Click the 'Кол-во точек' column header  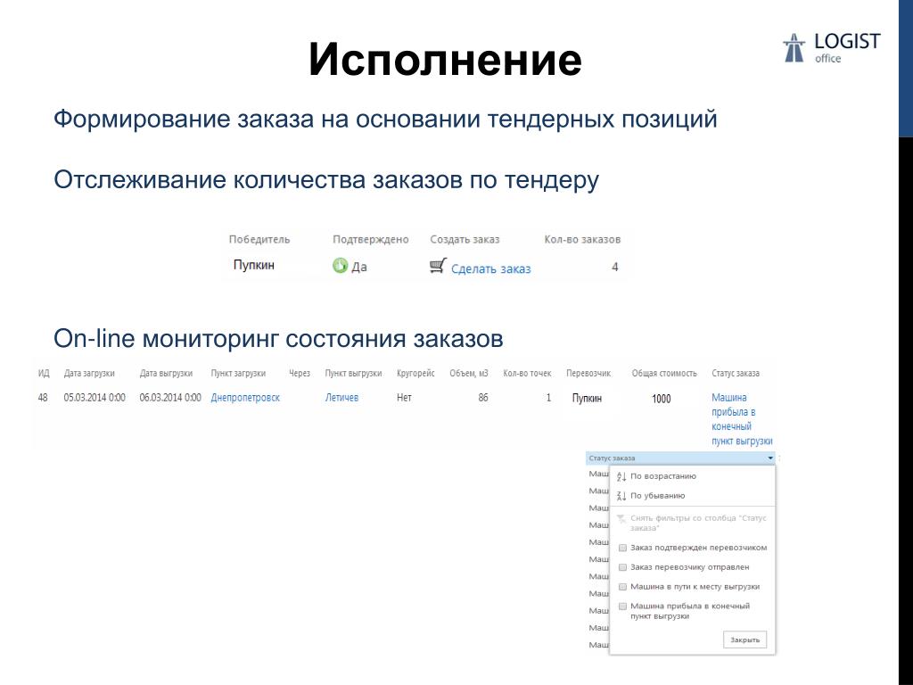[x=527, y=374]
